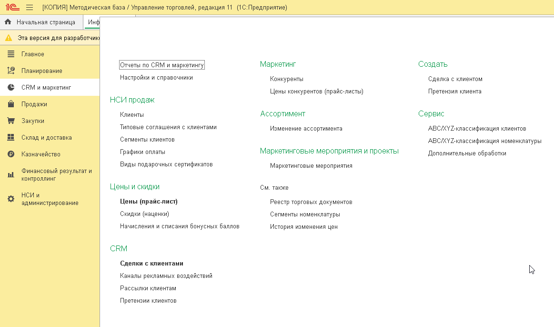Open История изменения цен link
Image resolution: width=554 pixels, height=327 pixels.
(303, 227)
